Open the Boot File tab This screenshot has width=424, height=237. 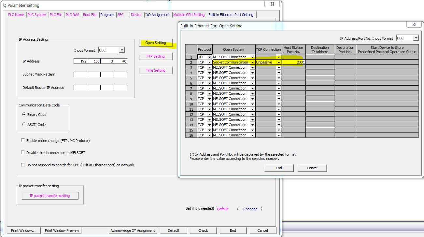[90, 15]
